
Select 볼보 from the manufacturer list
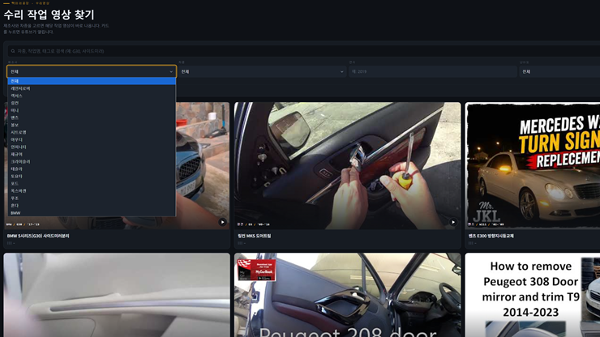pyautogui.click(x=92, y=125)
